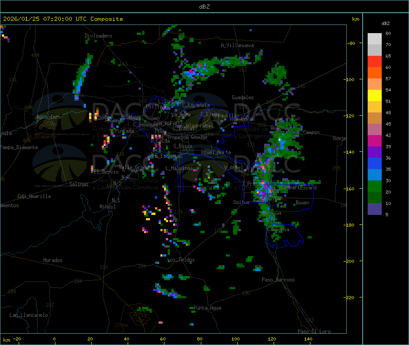Click the L_Malvinas map label
Viewport: 409px width, 345px height.
179,168
